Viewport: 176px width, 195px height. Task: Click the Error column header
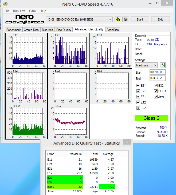[x=56, y=154]
